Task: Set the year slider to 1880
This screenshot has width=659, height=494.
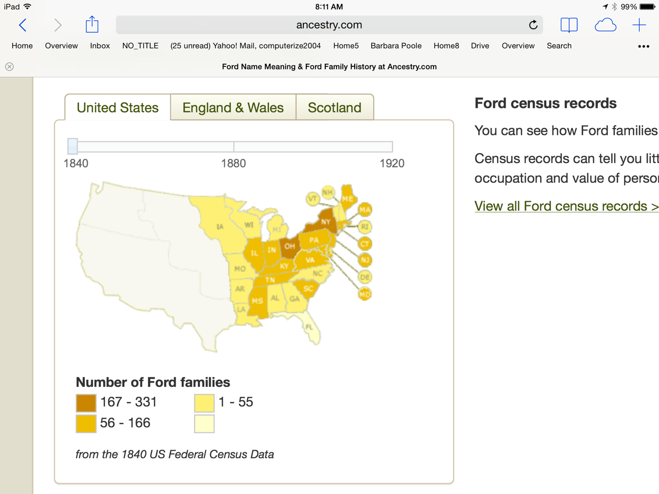Action: pyautogui.click(x=234, y=147)
